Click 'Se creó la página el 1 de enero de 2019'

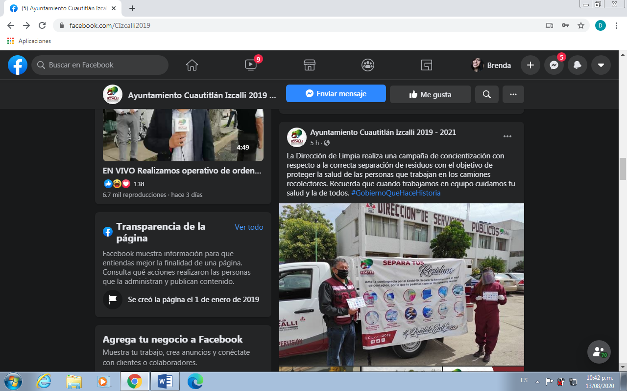193,300
